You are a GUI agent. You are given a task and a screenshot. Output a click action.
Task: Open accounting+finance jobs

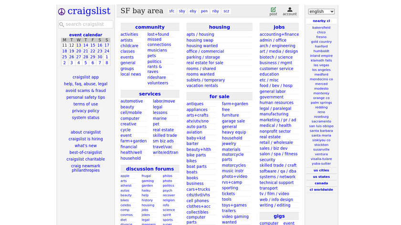tap(279, 34)
